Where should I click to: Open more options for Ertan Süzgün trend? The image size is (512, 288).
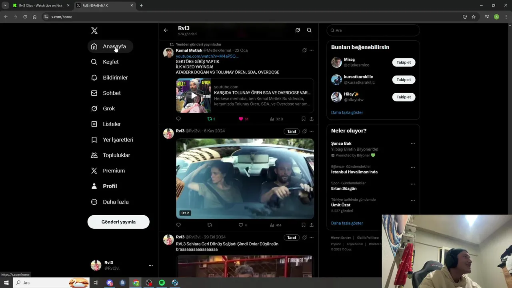(413, 184)
